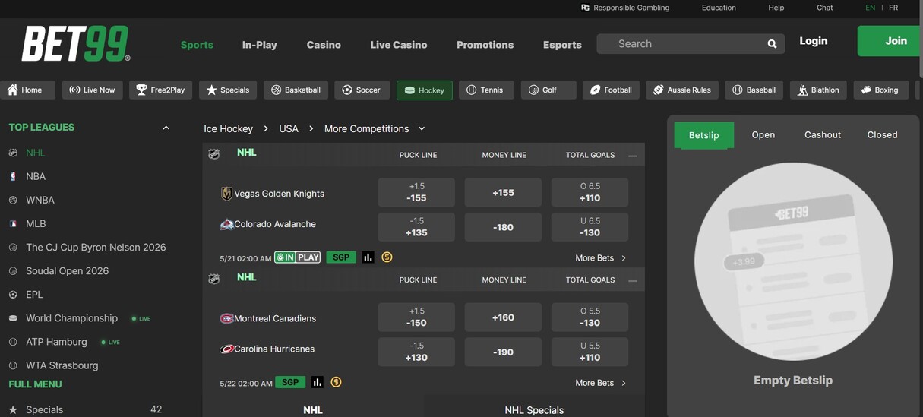The image size is (923, 417).
Task: Select Golf sport
Action: pyautogui.click(x=548, y=90)
